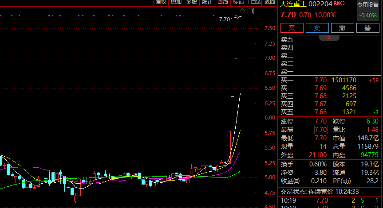
Task: Click the 市值 value 148.7亿
Action: [x=368, y=139]
